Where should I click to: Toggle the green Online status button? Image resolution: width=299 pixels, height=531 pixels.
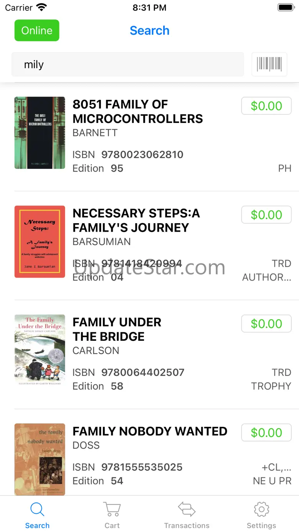[x=37, y=31]
